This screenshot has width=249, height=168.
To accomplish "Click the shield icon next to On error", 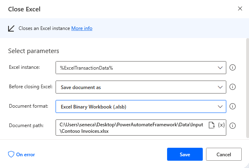I will [x=11, y=154].
